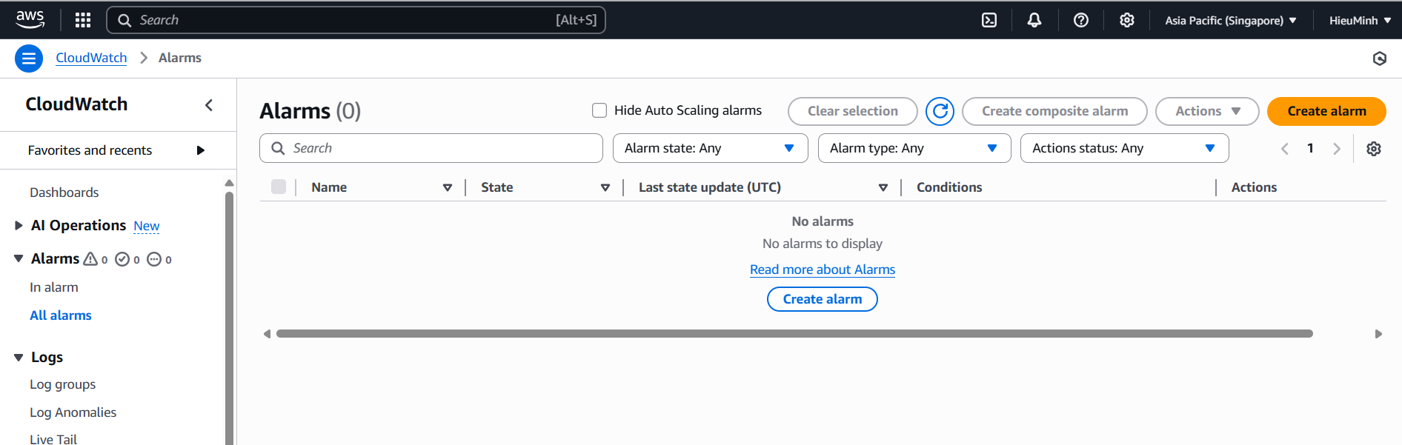Image resolution: width=1402 pixels, height=445 pixels.
Task: Toggle the hamburger navigation menu
Action: pos(29,58)
